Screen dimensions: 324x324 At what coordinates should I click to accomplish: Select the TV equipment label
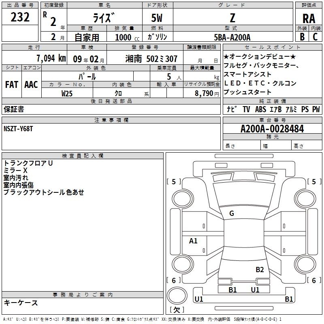pyautogui.click(x=246, y=109)
